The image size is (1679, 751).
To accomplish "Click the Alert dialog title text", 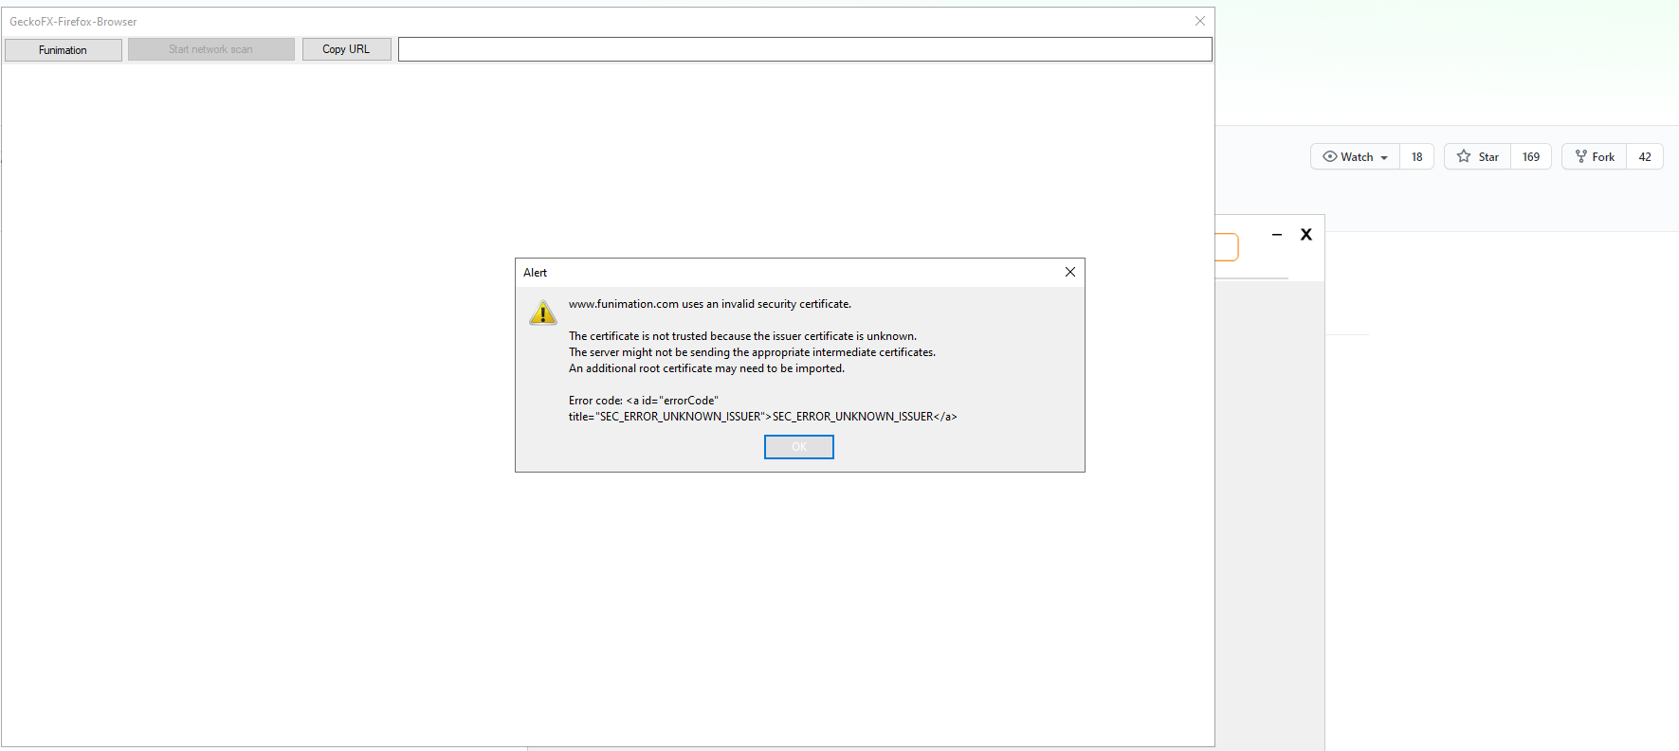I will [536, 273].
